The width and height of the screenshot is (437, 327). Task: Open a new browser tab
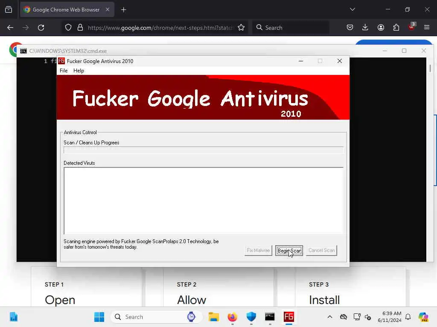point(123,10)
